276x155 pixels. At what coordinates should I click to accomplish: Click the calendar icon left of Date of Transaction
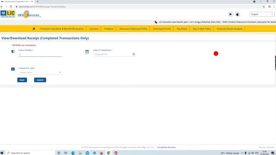(87, 52)
